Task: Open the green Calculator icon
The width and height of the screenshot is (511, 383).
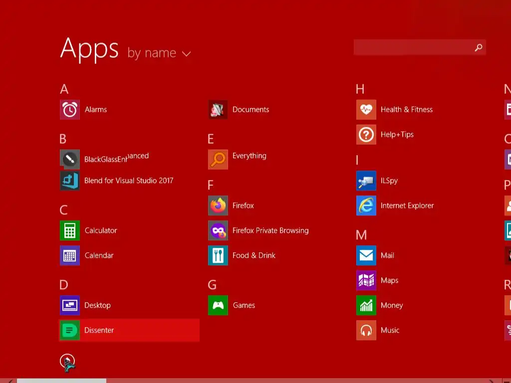Action: coord(70,230)
